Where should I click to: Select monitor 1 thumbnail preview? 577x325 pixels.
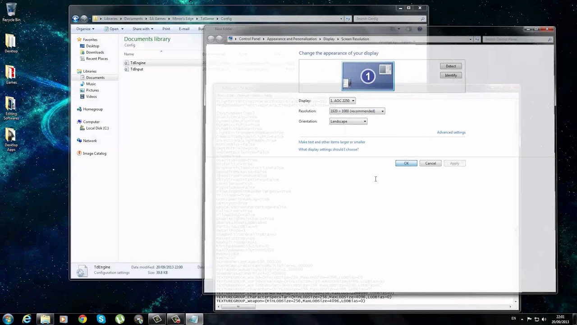[x=368, y=76]
